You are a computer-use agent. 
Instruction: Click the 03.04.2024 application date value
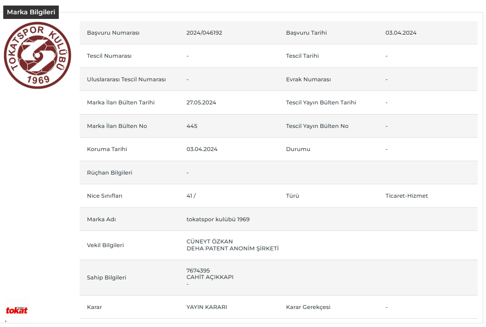pos(401,33)
